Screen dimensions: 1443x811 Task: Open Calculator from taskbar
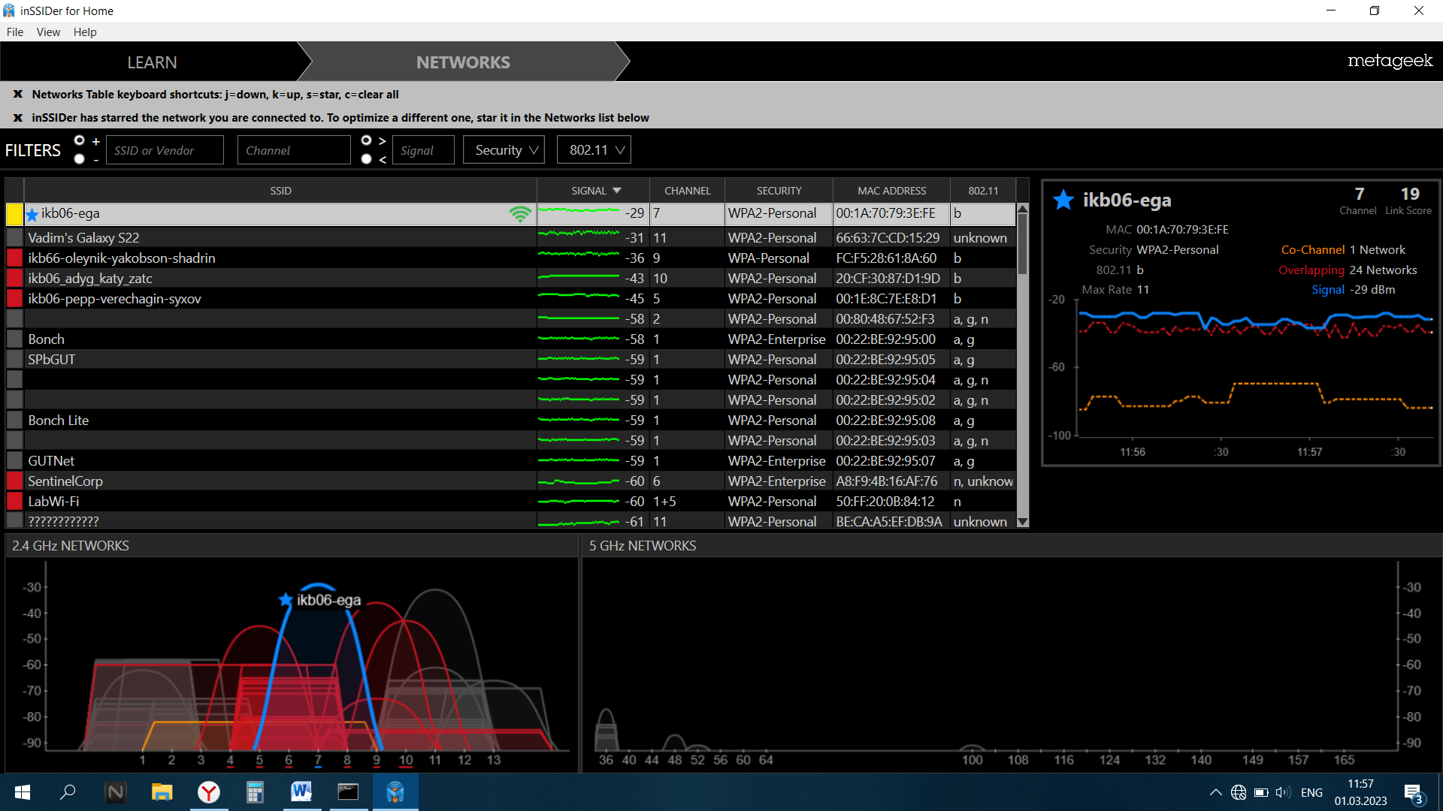pyautogui.click(x=255, y=792)
